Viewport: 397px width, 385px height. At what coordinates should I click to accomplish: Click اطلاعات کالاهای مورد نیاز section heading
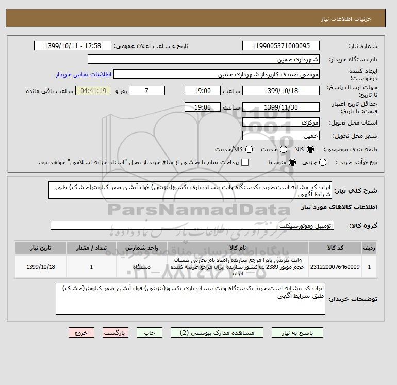pyautogui.click(x=339, y=207)
